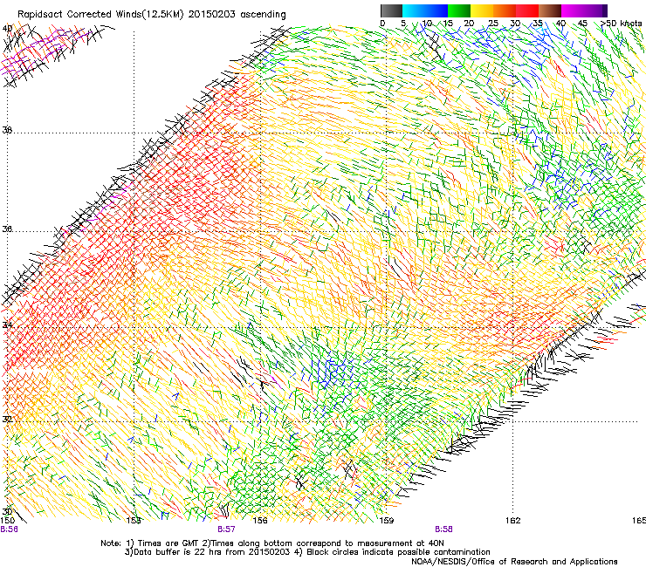
Task: Click the legend tick label '45'
Action: [x=582, y=24]
